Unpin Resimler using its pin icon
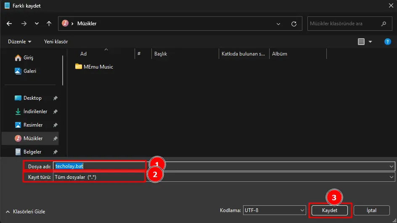Screen dimensions: 397x223 pos(55,125)
